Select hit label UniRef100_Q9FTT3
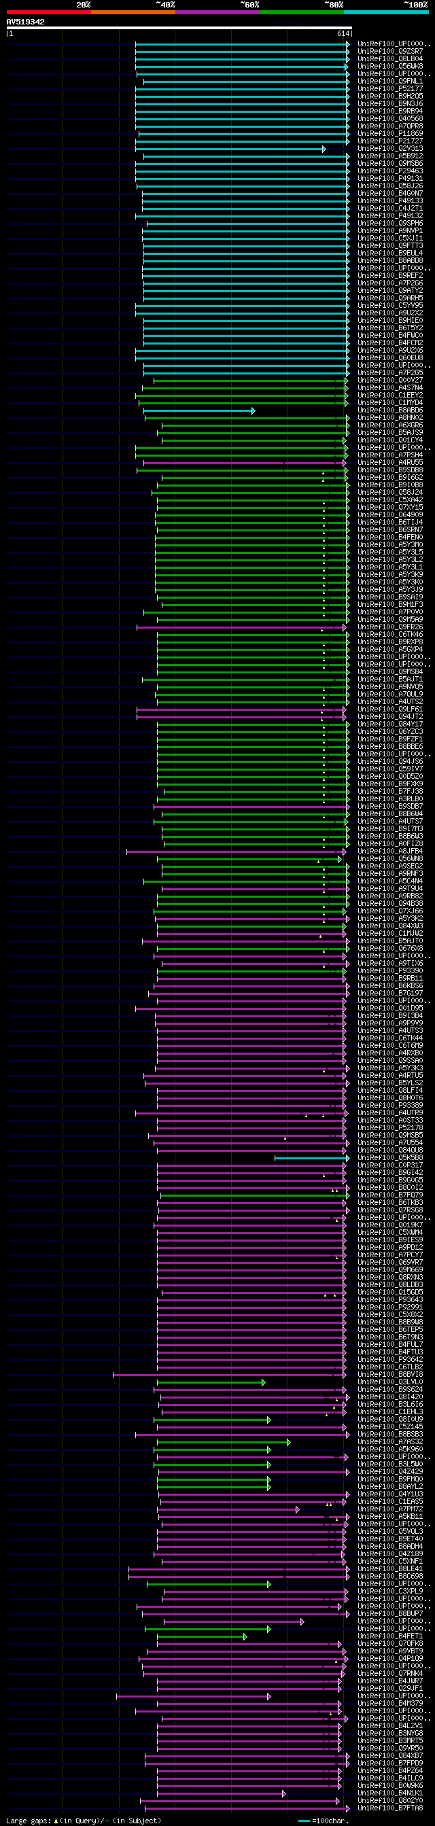 point(390,245)
